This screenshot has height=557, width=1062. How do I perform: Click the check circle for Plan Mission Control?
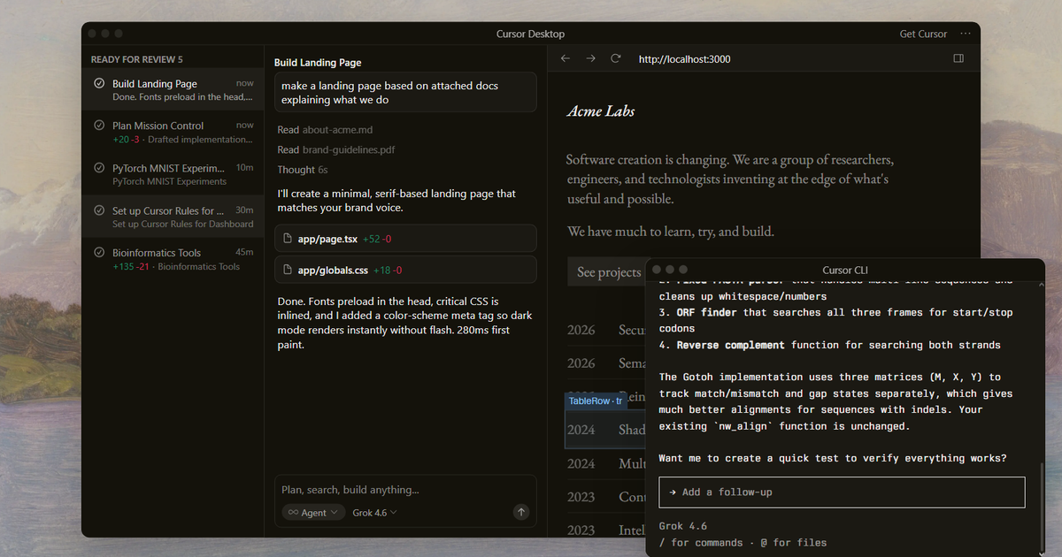coord(99,126)
